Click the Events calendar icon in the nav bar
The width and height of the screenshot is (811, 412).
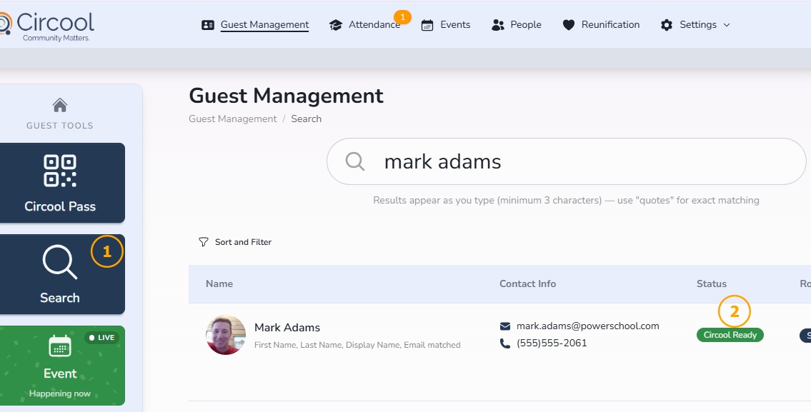pos(427,25)
